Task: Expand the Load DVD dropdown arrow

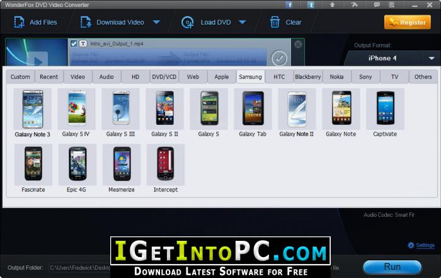Action: coord(243,22)
